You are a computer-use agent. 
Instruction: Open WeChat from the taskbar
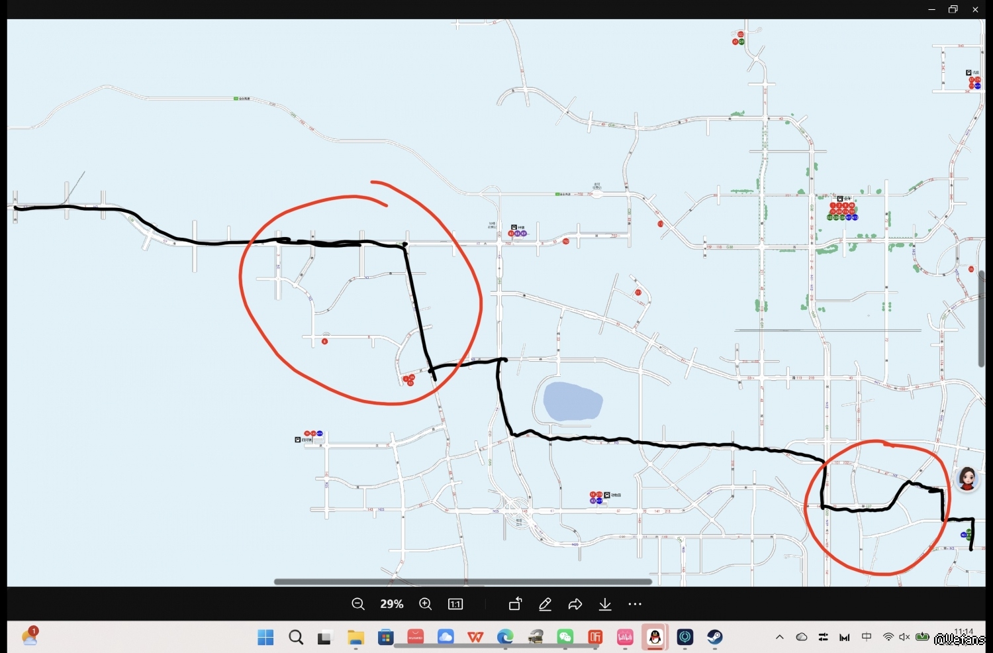(x=565, y=637)
